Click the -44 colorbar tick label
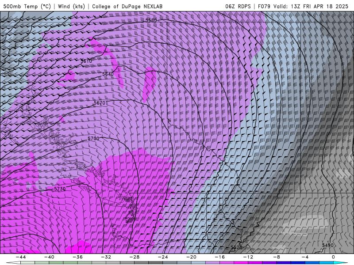Screen dimensions: 354x265 pos(21,257)
